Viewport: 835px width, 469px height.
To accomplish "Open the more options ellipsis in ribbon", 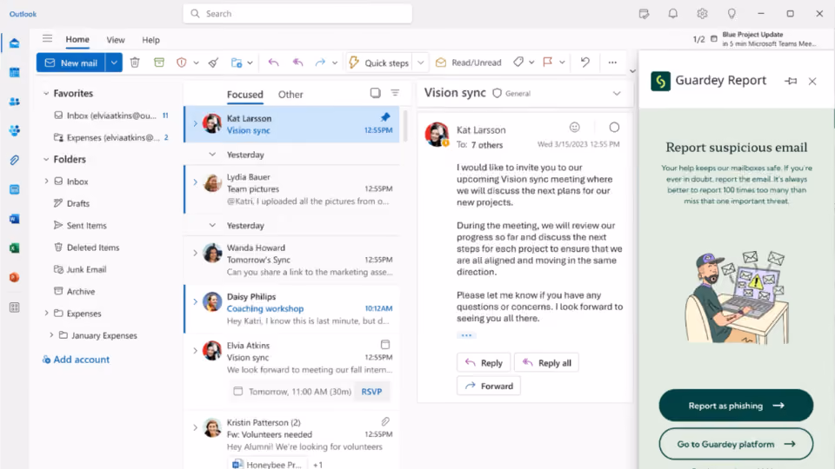I will click(612, 63).
